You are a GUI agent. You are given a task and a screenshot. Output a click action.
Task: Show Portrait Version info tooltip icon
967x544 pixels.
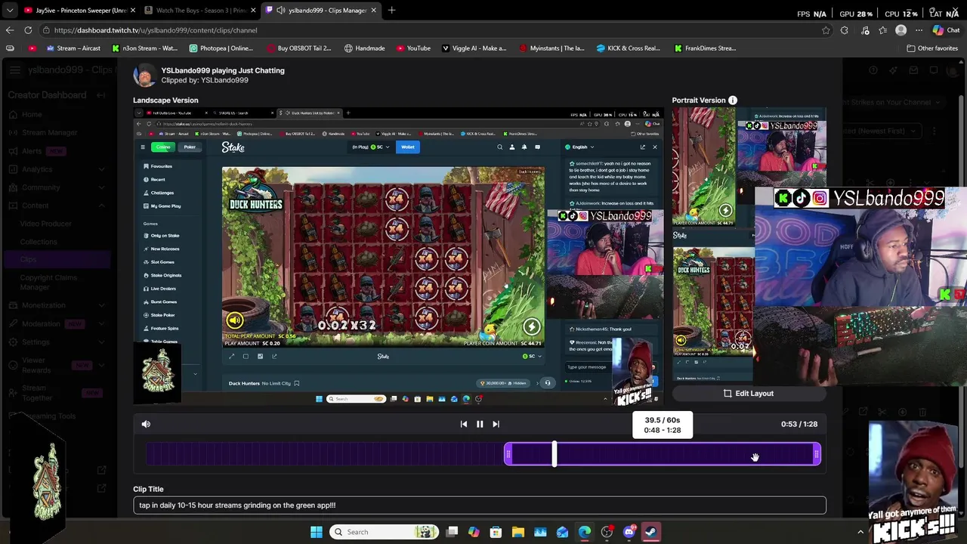pos(732,100)
